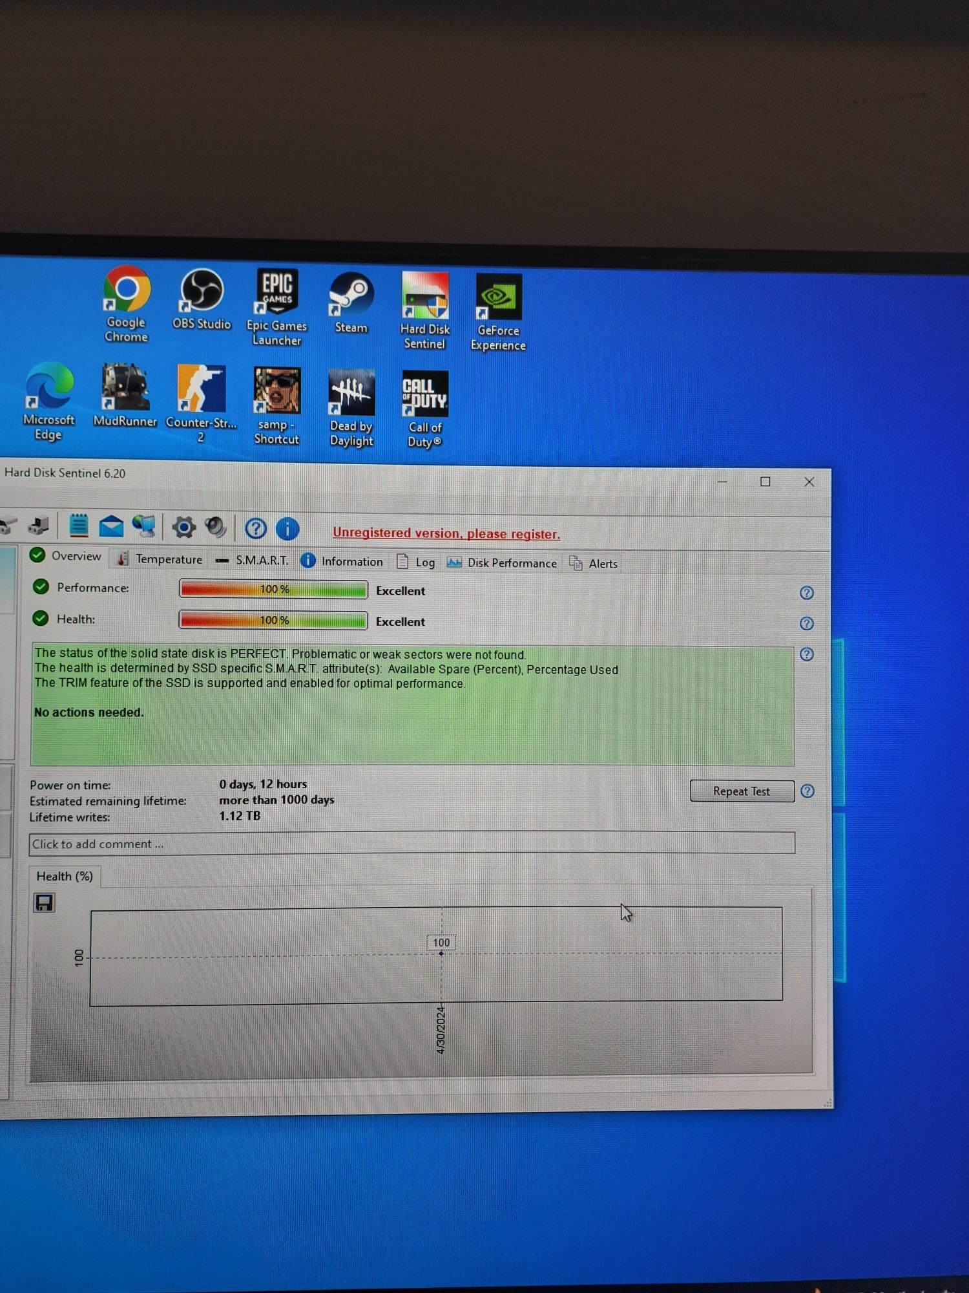Screen dimensions: 969x1293
Task: Click the '0 days, 12 hours' value
Action: point(263,784)
